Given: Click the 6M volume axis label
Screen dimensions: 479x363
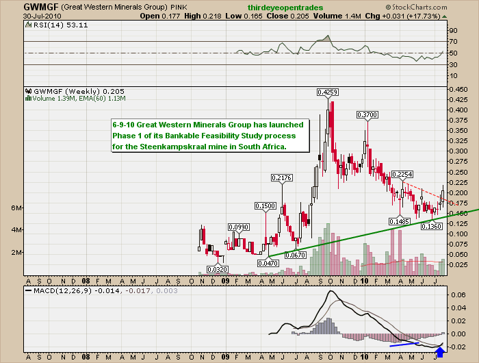Looking at the screenshot, I should 16,208.
